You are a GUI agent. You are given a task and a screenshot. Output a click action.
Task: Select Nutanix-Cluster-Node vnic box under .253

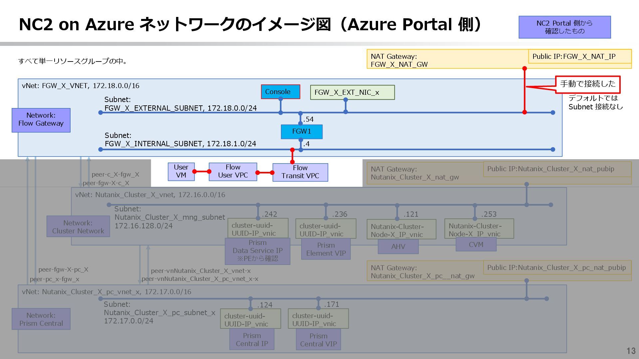(479, 229)
